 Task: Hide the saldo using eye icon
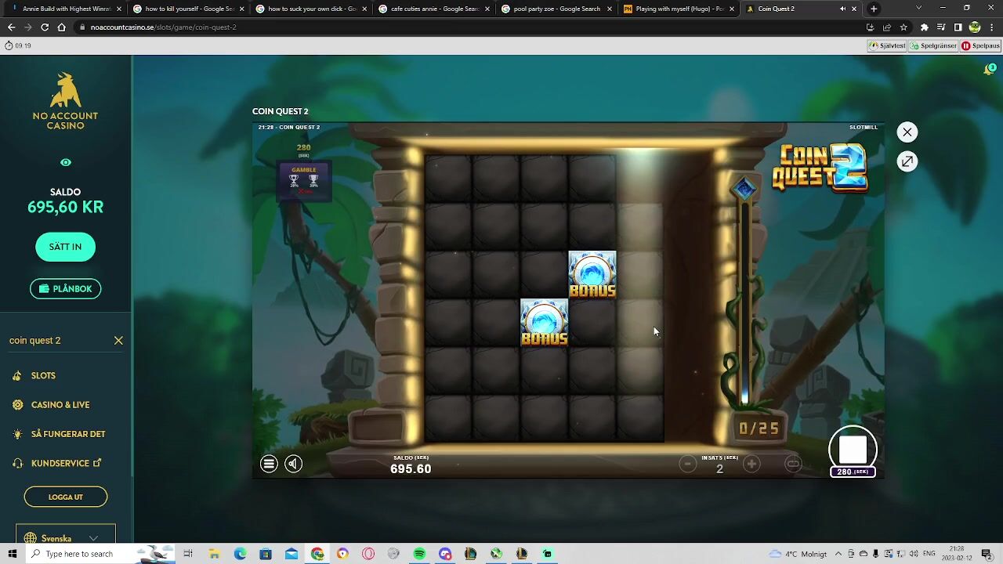point(66,162)
